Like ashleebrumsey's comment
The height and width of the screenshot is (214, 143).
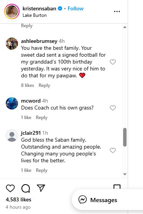(x=113, y=62)
